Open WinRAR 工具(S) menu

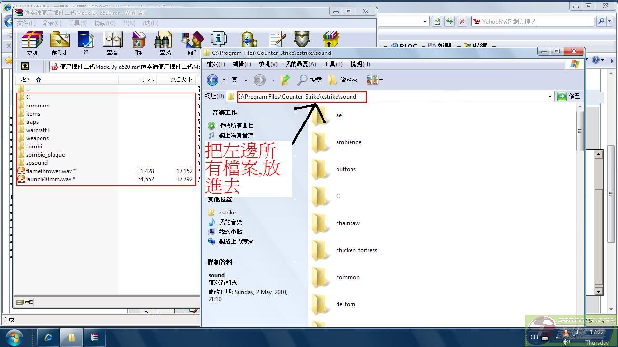coord(77,23)
